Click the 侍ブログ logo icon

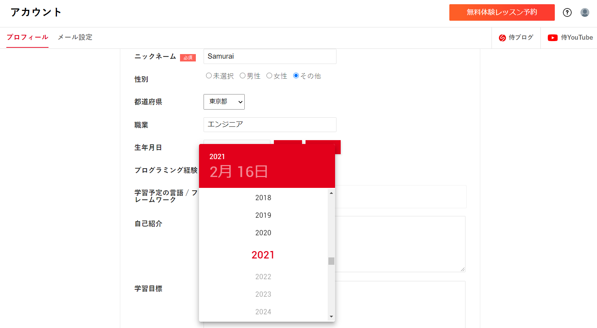pyautogui.click(x=502, y=38)
